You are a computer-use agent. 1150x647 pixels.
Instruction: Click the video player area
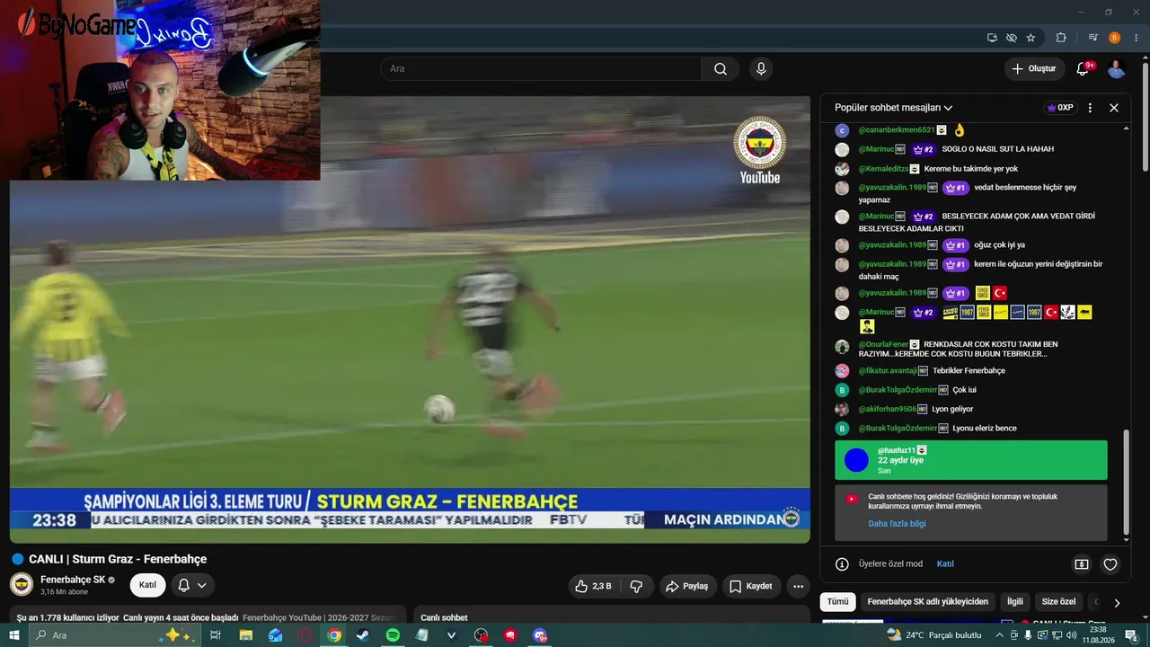pos(410,319)
